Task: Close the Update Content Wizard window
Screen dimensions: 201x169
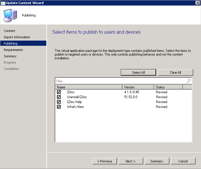Action: tap(198, 3)
